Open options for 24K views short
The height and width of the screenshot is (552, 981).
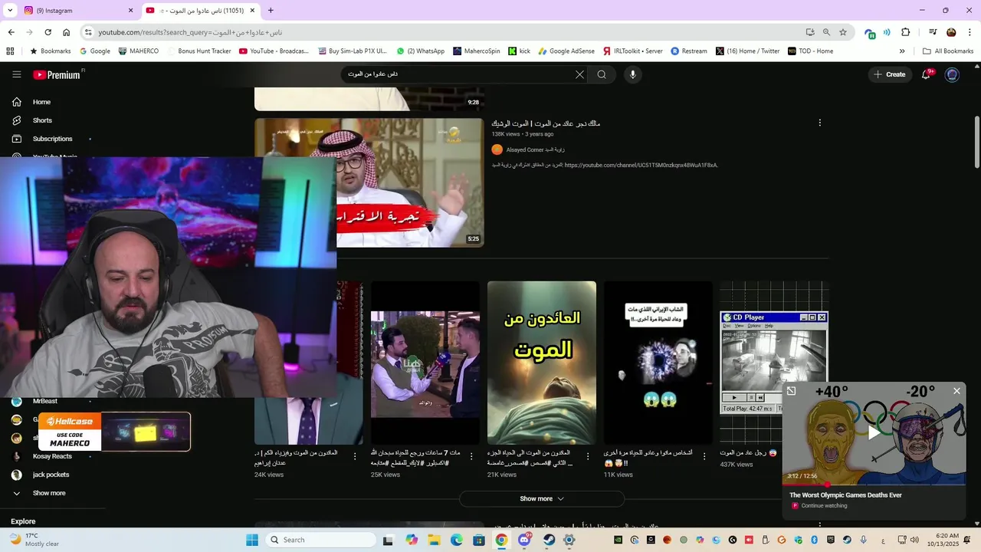pyautogui.click(x=355, y=456)
